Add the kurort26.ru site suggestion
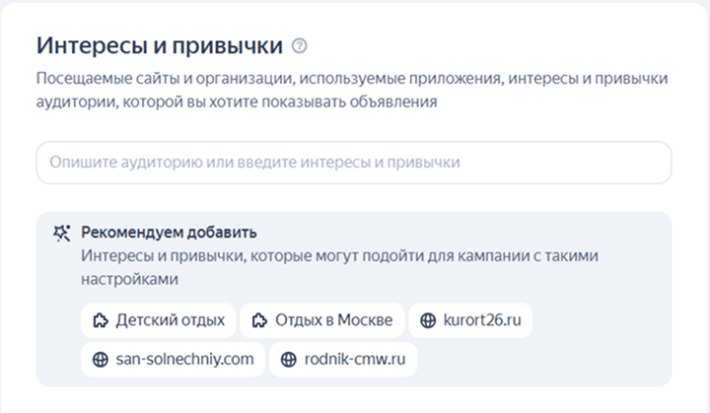The width and height of the screenshot is (710, 413). pos(470,320)
